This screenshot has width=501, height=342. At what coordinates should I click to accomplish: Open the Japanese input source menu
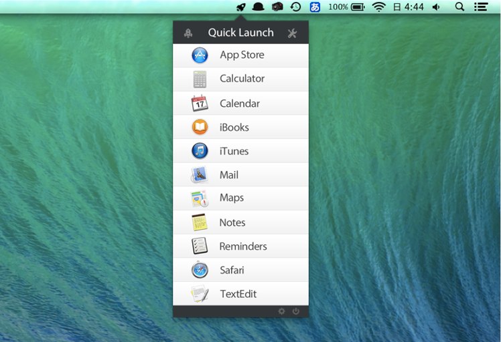tap(315, 7)
